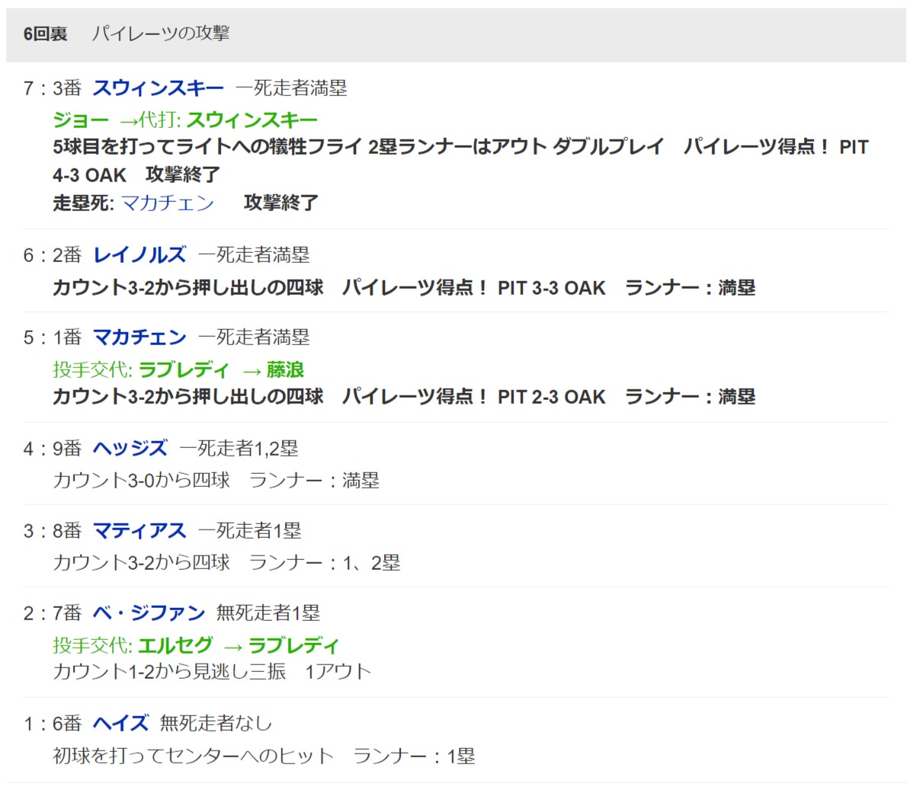This screenshot has width=910, height=787.
Task: Select the 6回裏 inning header
Action: pyautogui.click(x=45, y=34)
